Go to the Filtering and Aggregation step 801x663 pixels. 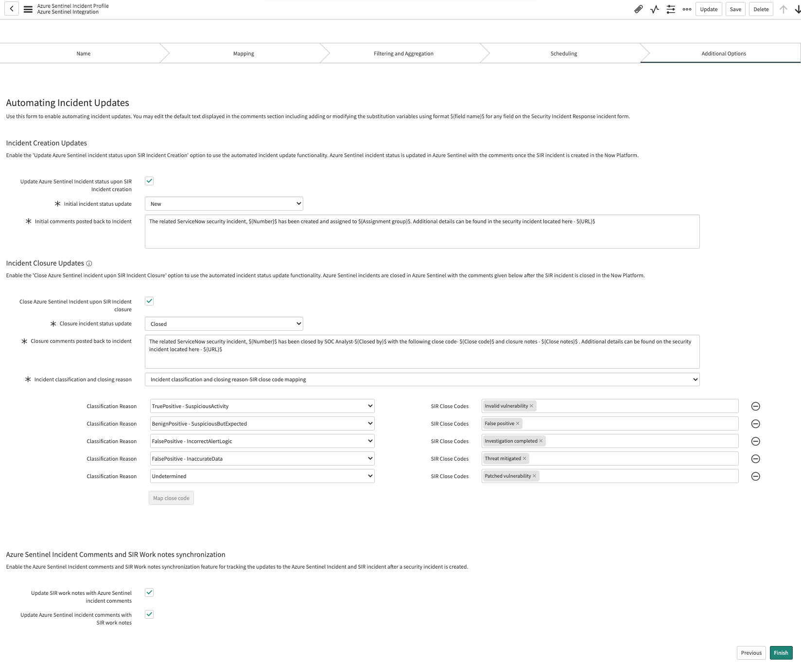pyautogui.click(x=403, y=54)
